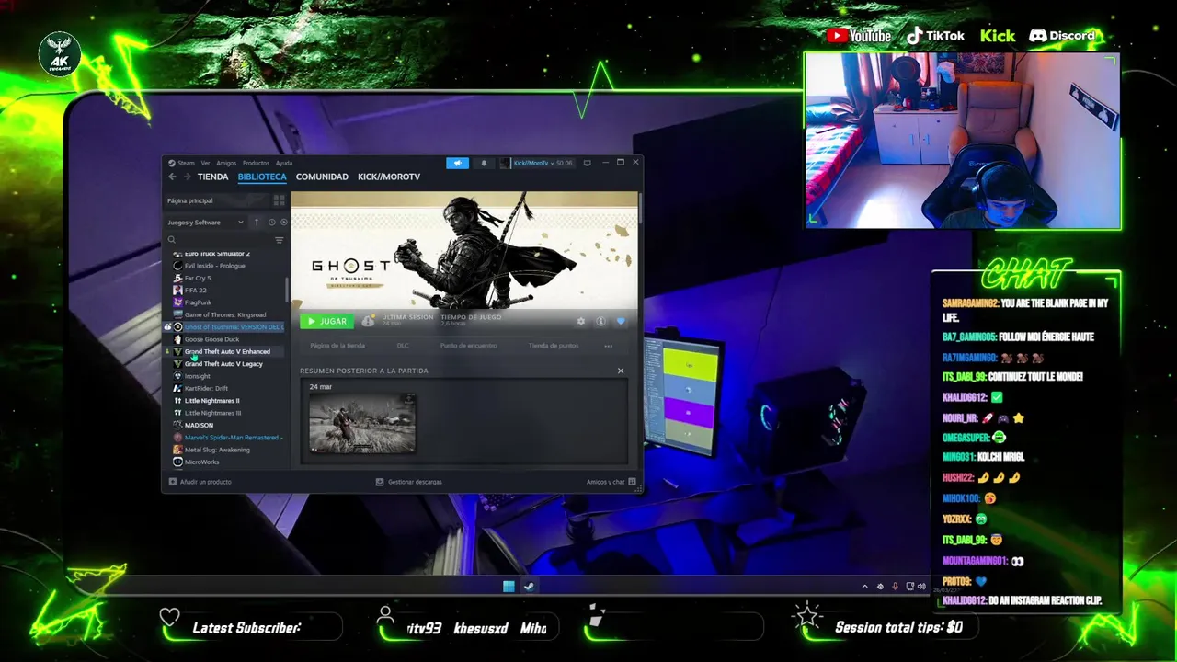Image resolution: width=1177 pixels, height=662 pixels.
Task: Click the Windows Start button on the taskbar
Action: point(509,587)
